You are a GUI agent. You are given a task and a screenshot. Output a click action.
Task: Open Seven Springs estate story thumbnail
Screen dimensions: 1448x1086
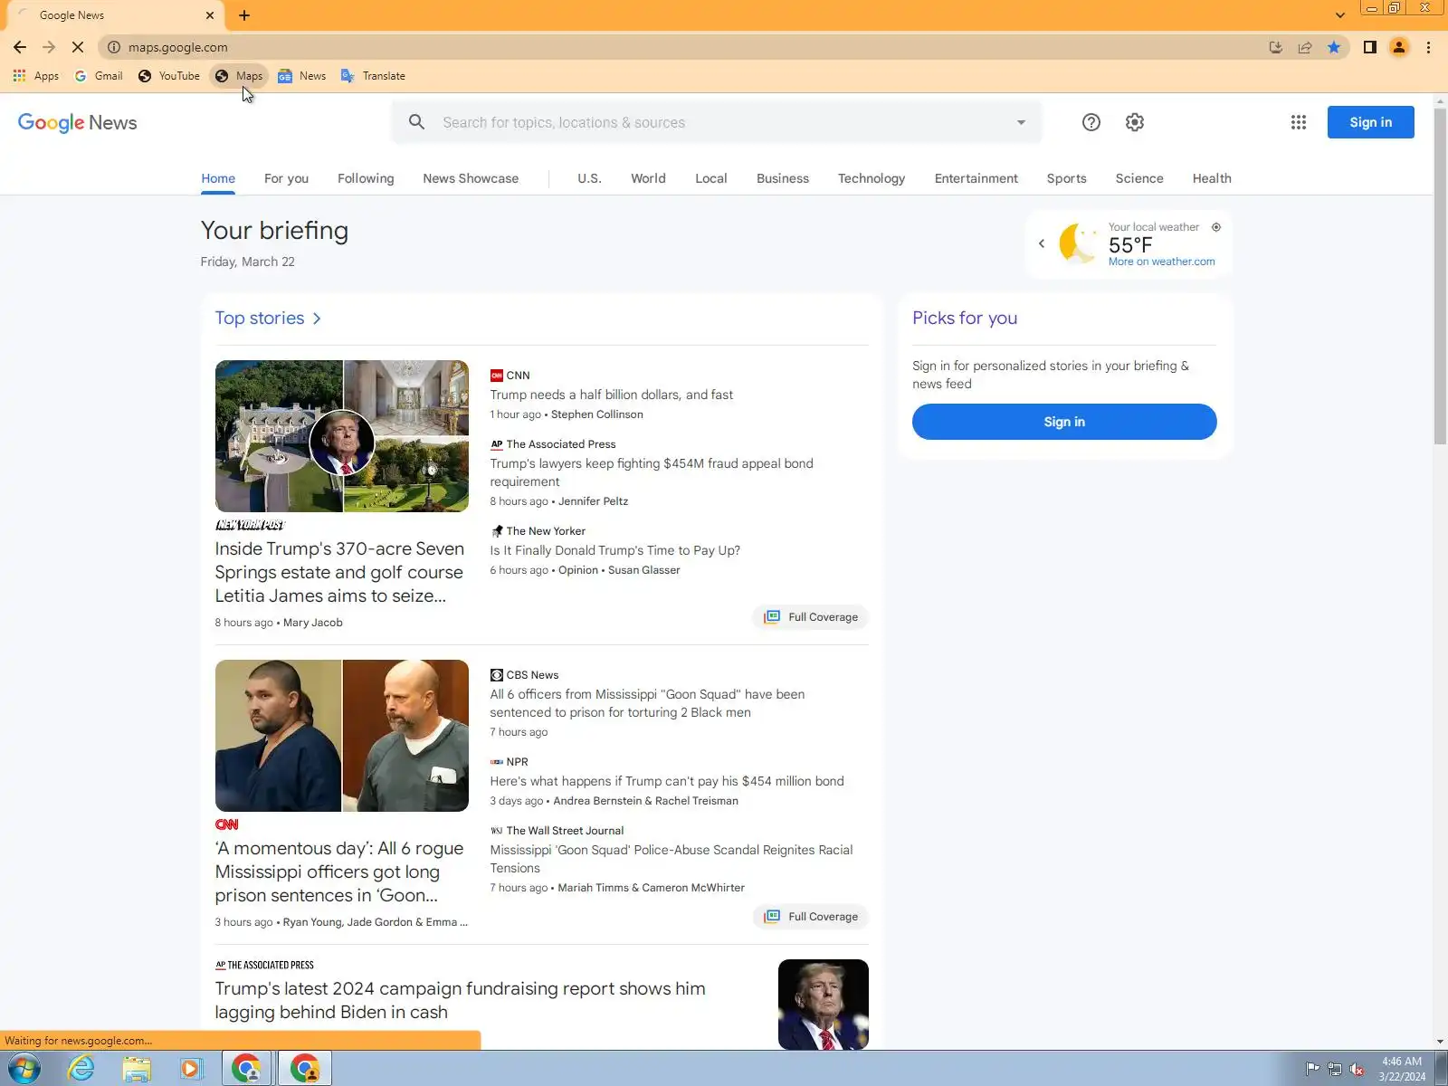coord(342,436)
